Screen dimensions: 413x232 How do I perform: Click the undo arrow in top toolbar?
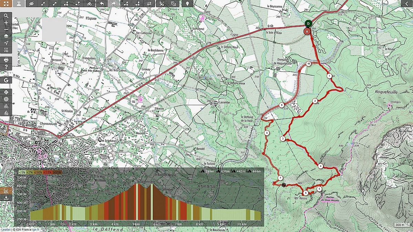[x=102, y=4]
